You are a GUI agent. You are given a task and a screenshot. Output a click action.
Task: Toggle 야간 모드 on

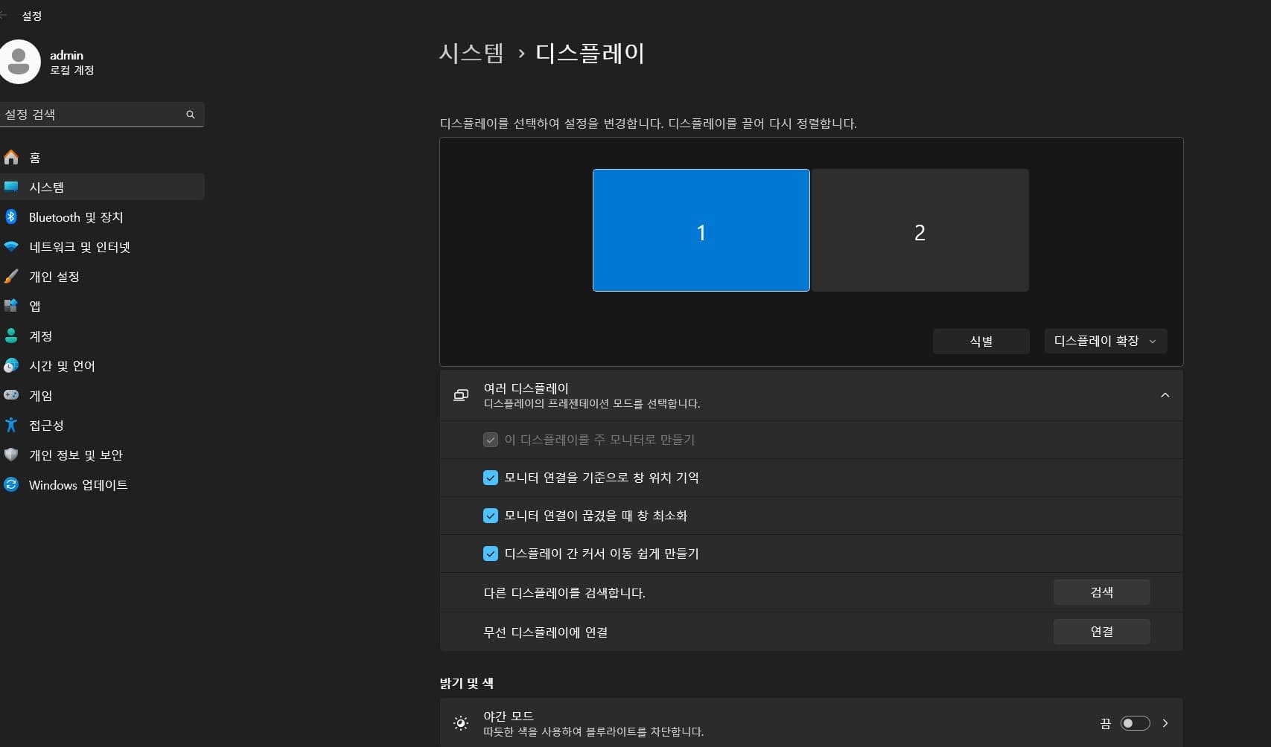pos(1135,722)
